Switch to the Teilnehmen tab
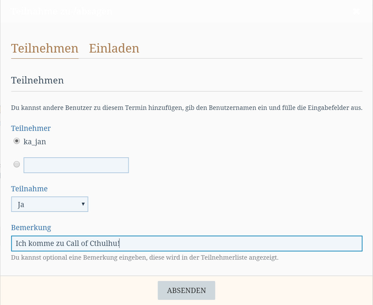 (x=45, y=48)
